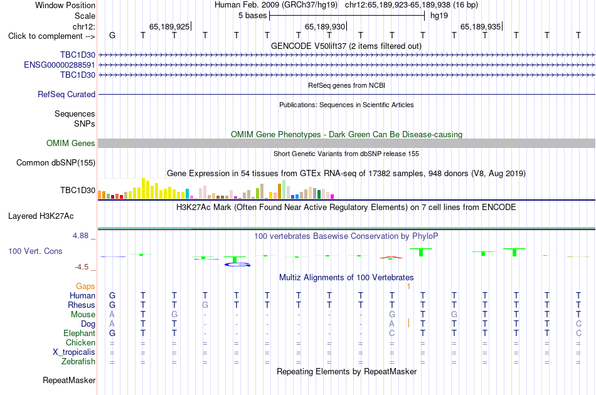Click the G base in the complement row
The width and height of the screenshot is (596, 395).
[x=112, y=35]
